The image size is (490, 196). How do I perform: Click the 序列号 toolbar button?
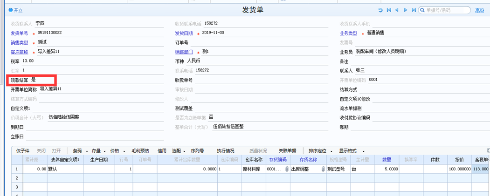coord(197,151)
